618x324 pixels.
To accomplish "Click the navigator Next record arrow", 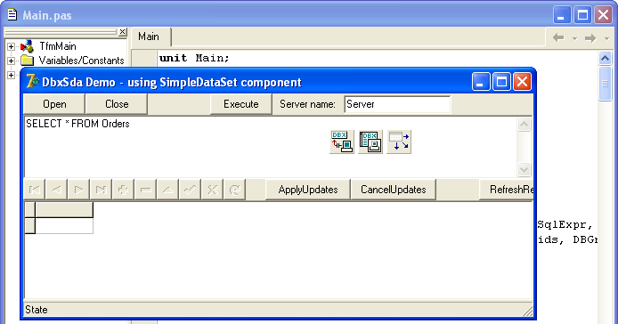I will coord(79,190).
